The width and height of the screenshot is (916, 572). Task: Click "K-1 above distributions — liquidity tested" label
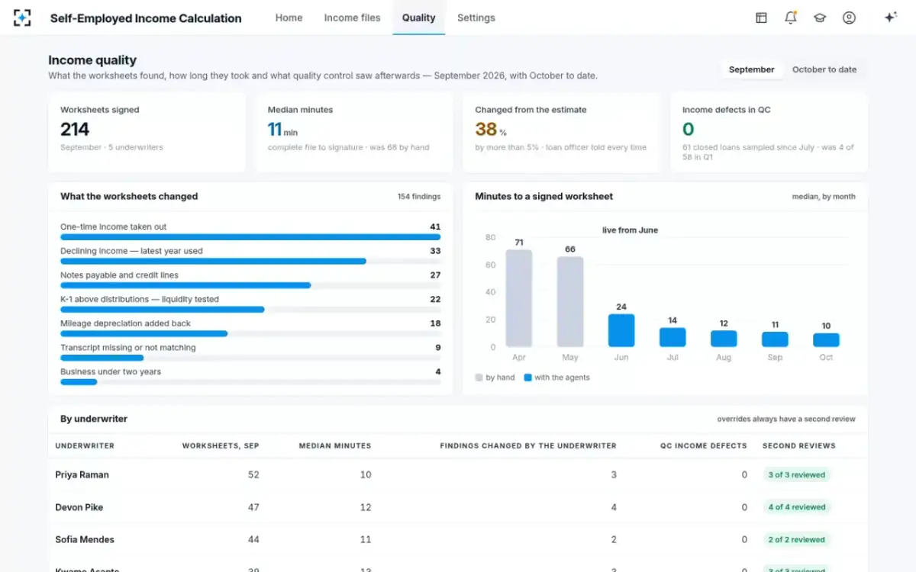(x=140, y=299)
